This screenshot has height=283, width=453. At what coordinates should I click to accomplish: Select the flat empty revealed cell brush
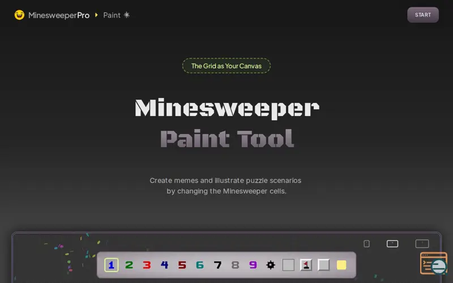(288, 265)
